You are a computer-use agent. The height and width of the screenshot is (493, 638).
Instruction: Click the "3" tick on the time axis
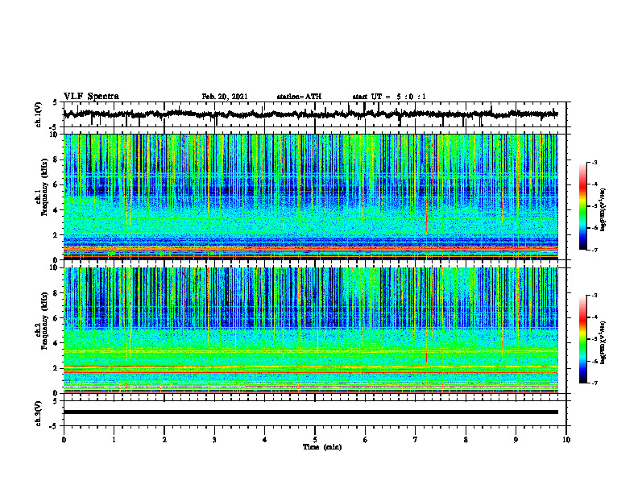coord(214,440)
